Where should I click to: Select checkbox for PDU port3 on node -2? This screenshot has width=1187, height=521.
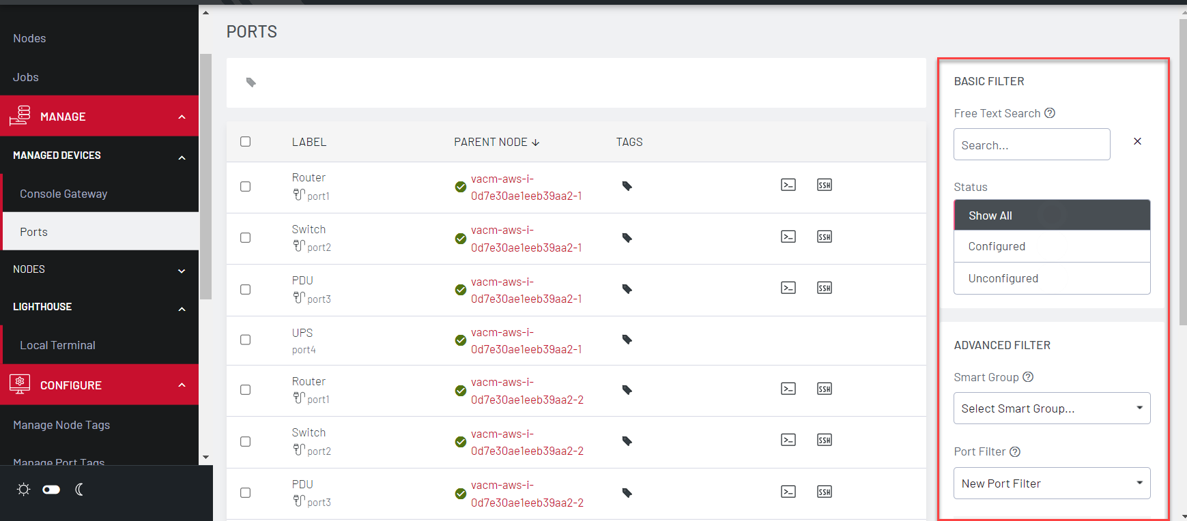[245, 493]
